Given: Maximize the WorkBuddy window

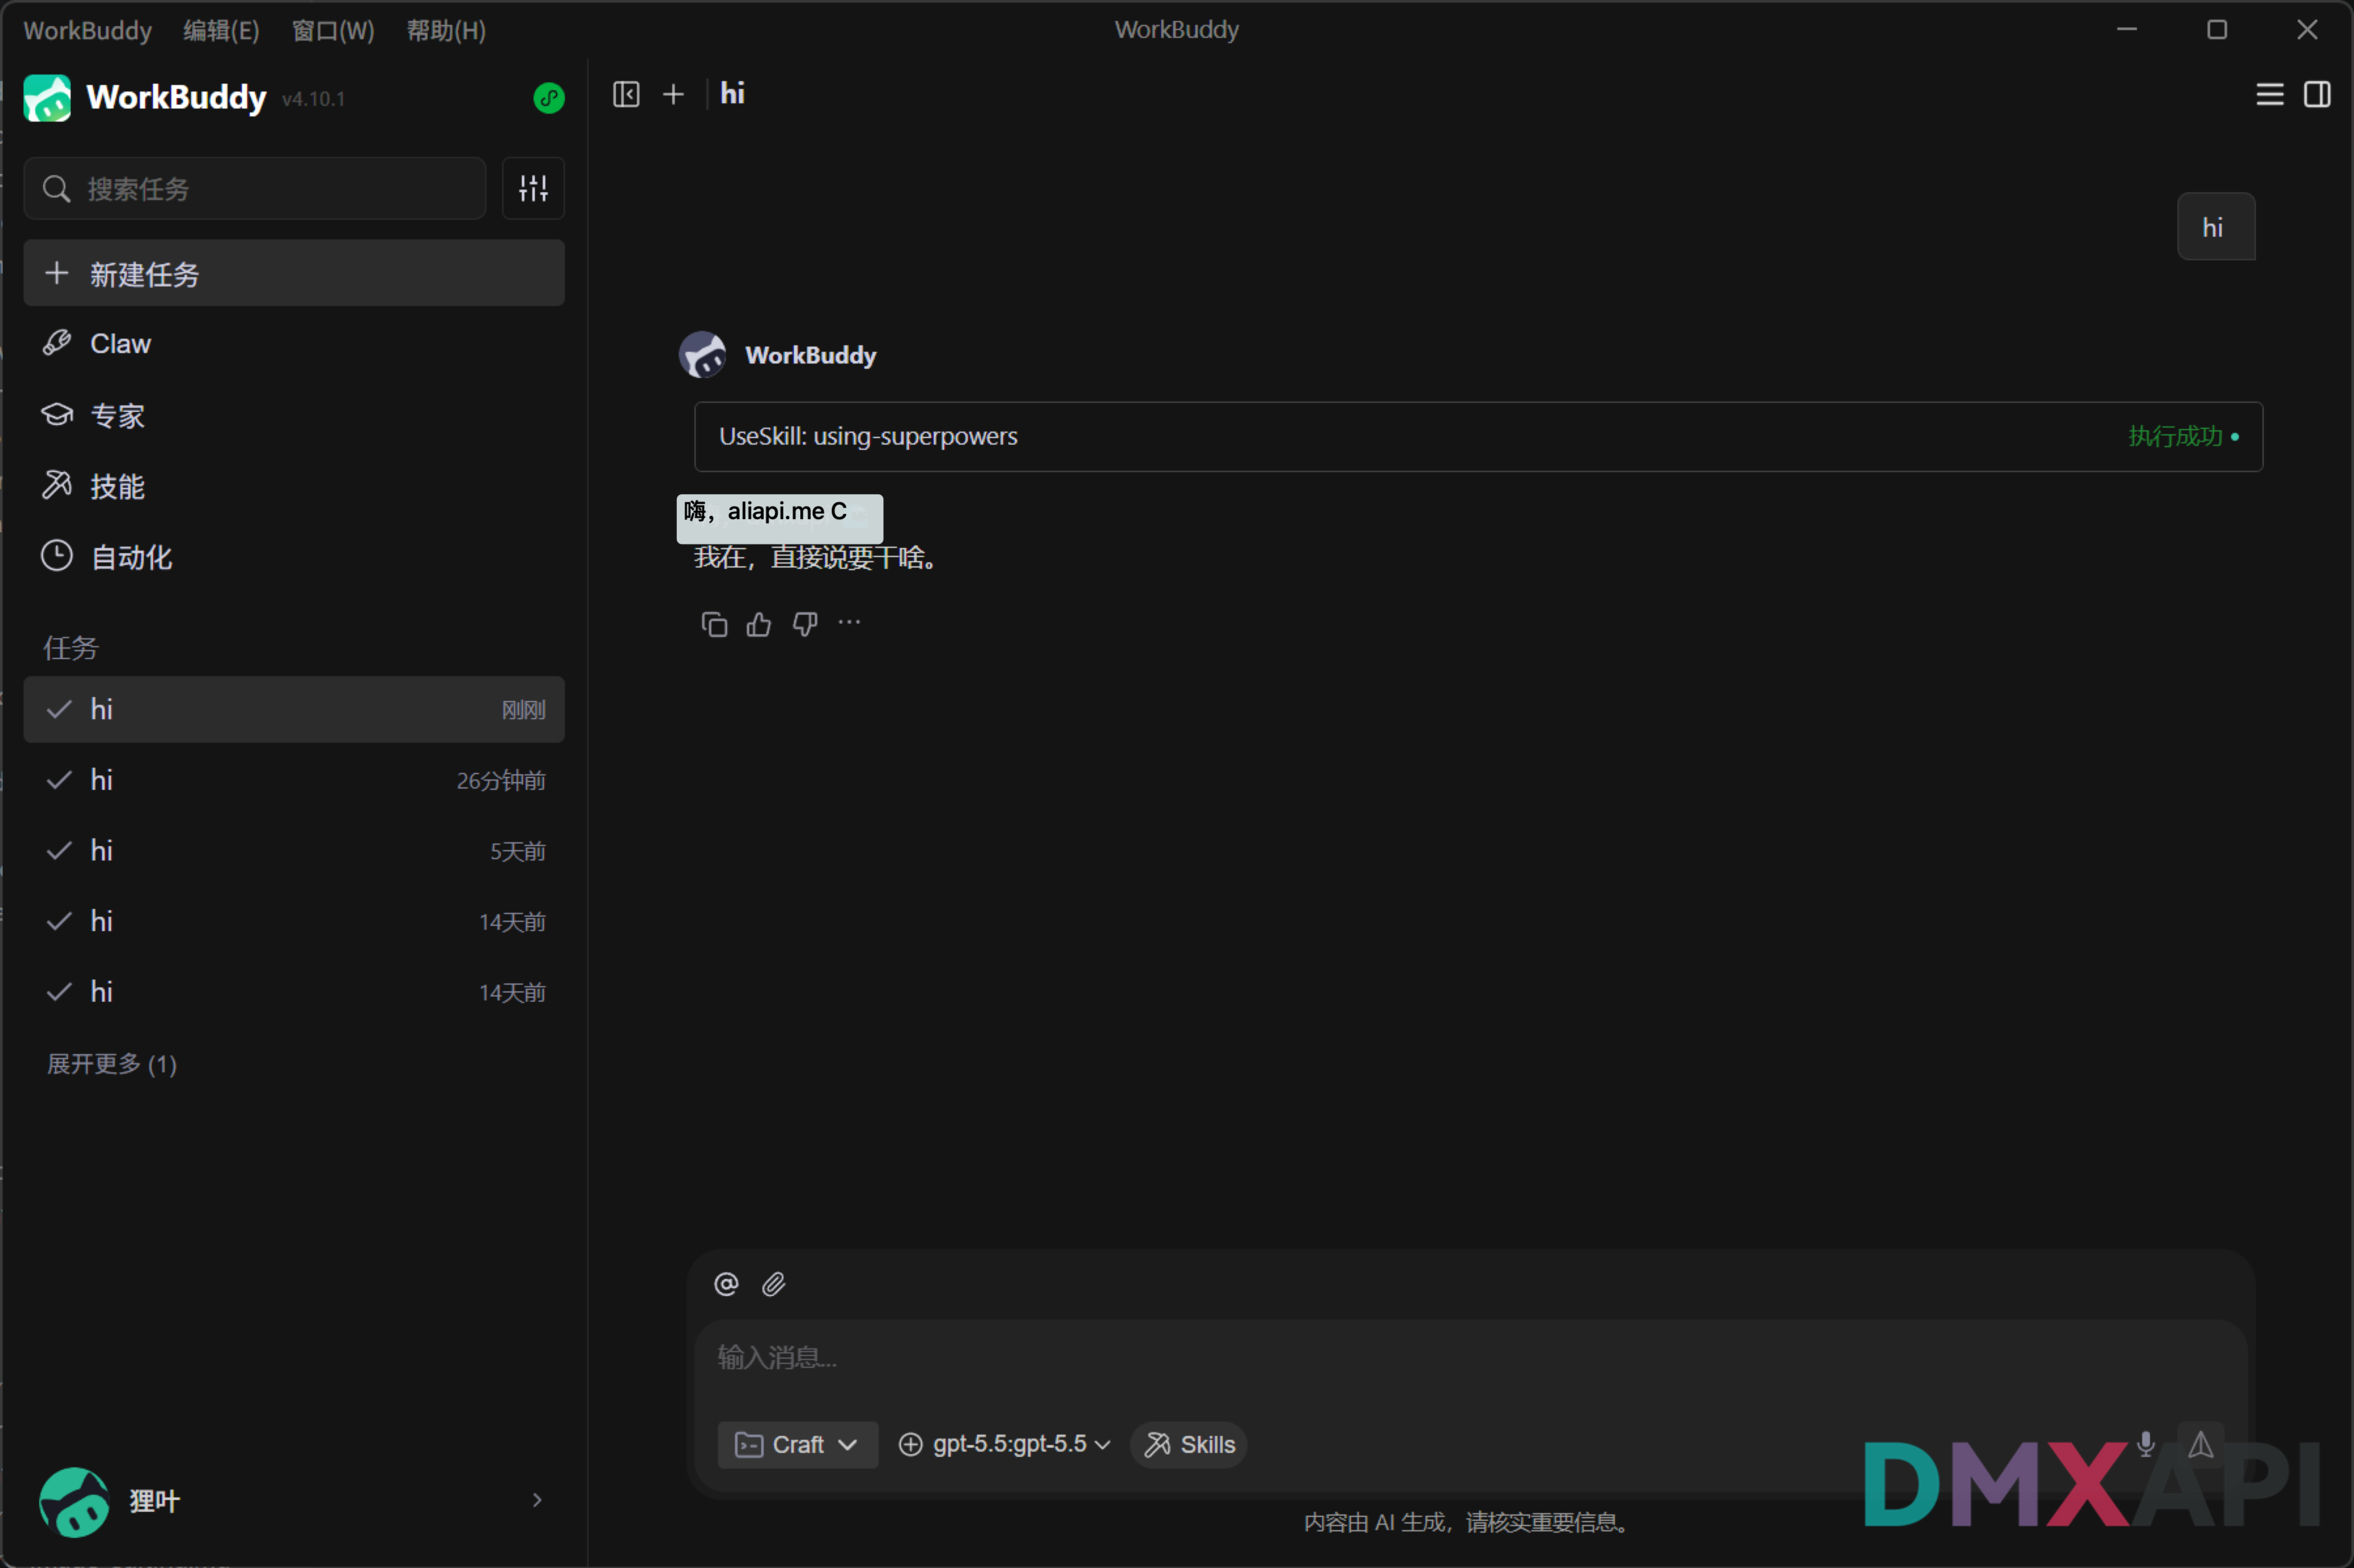Looking at the screenshot, I should click(2217, 30).
